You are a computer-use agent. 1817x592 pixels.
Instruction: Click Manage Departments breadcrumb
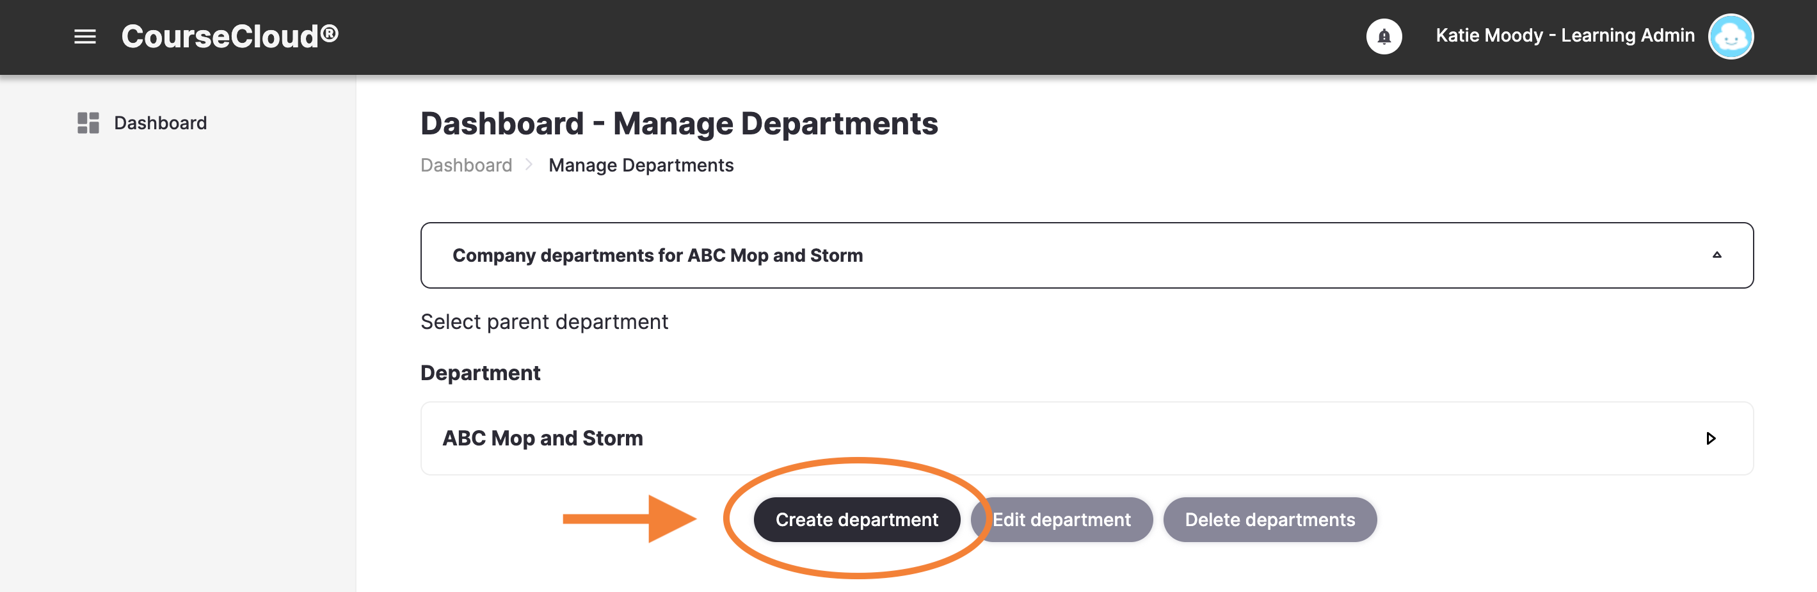641,165
